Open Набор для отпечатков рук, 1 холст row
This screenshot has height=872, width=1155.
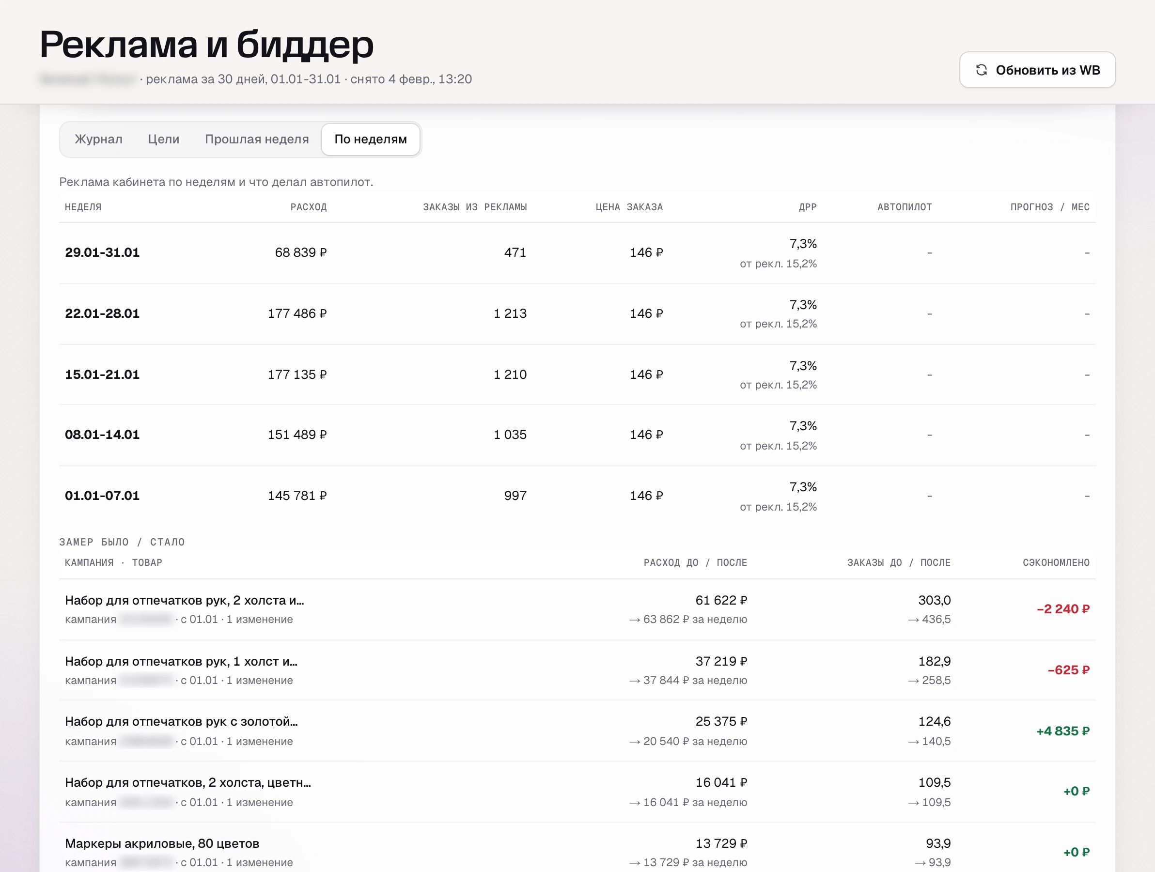click(577, 671)
